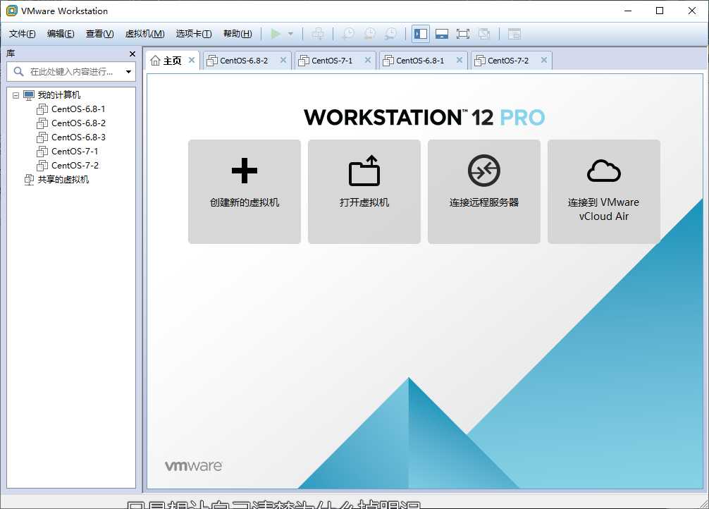Open the 虚拟机(M) menu
The image size is (709, 509).
pos(144,34)
